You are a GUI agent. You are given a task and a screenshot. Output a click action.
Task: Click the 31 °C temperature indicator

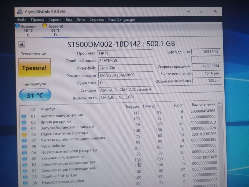35,95
